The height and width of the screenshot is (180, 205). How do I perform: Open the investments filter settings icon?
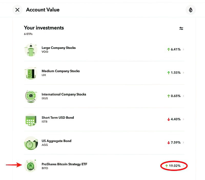pos(181,28)
